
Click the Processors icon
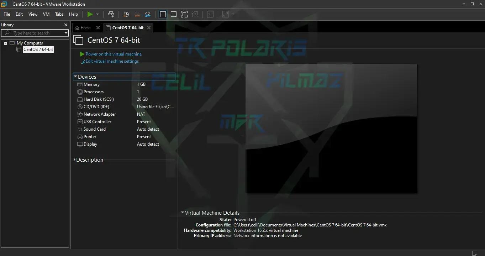(x=80, y=92)
